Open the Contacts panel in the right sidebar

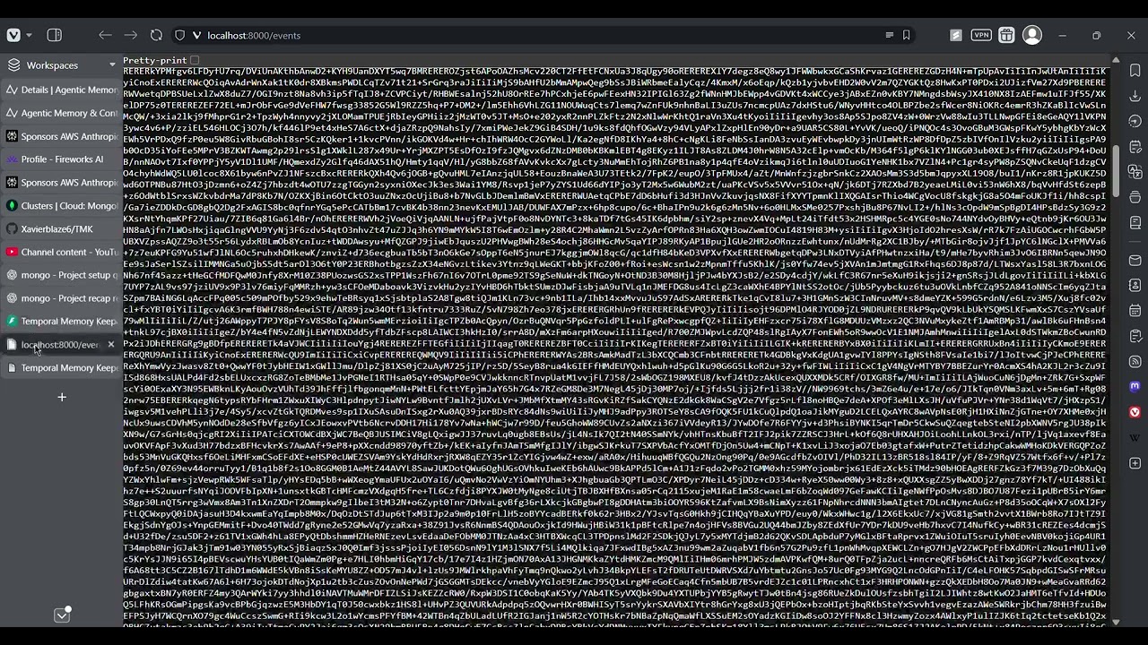pos(1135,285)
